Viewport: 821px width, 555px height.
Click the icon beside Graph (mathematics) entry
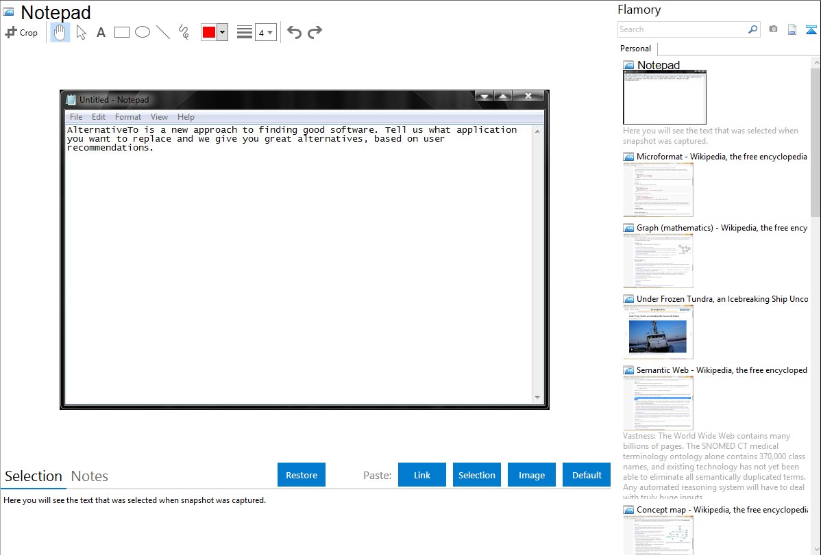pyautogui.click(x=629, y=228)
